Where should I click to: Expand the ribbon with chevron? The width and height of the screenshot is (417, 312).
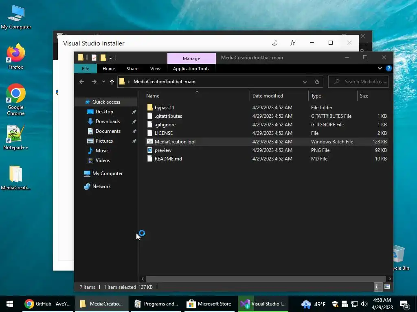pos(380,68)
